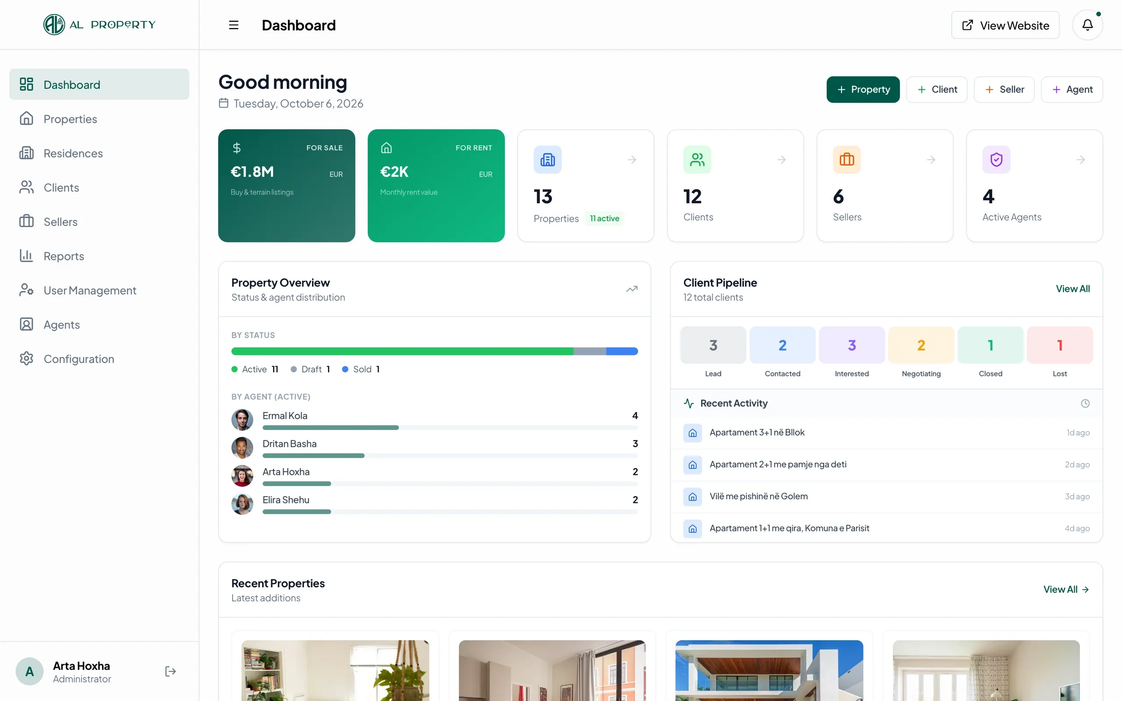The image size is (1122, 701).
Task: Click the Active Agents shield icon
Action: (996, 159)
